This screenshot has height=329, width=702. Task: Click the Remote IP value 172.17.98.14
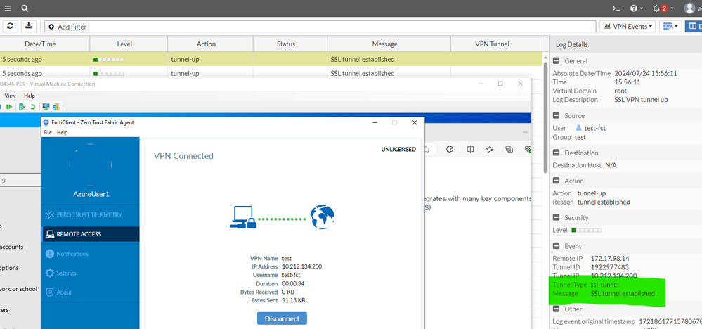610,258
